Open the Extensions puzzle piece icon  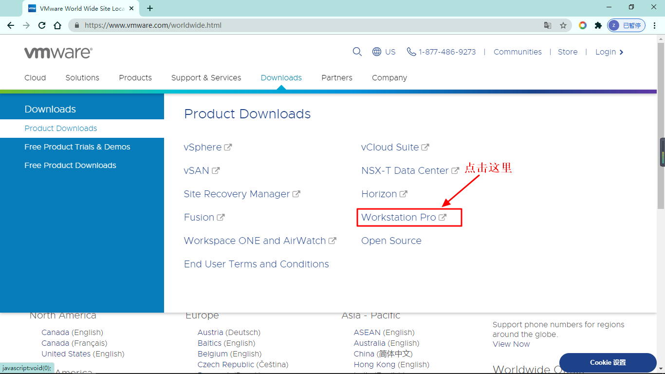tap(598, 25)
